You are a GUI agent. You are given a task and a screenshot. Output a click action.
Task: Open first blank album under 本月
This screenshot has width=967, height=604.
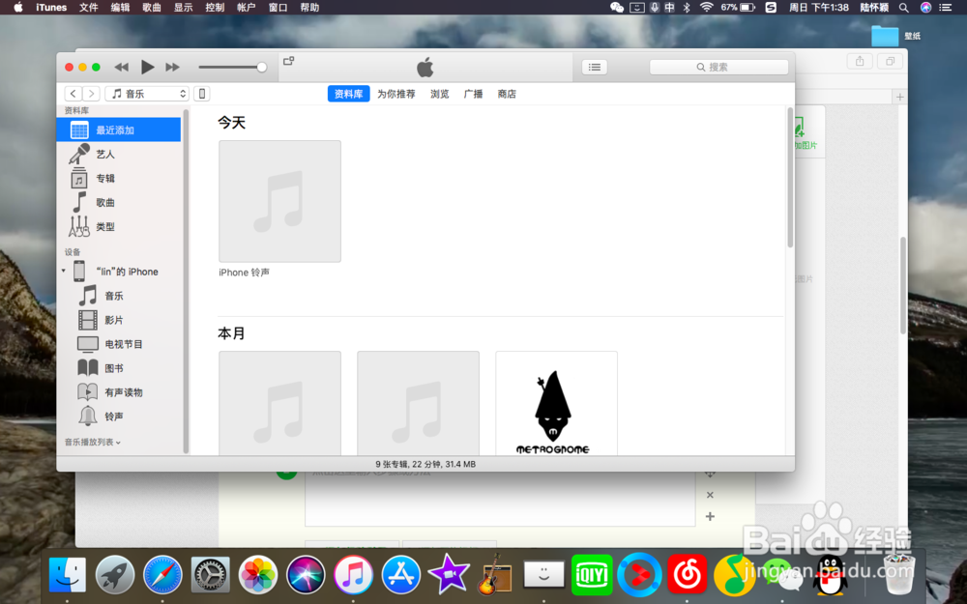tap(280, 404)
